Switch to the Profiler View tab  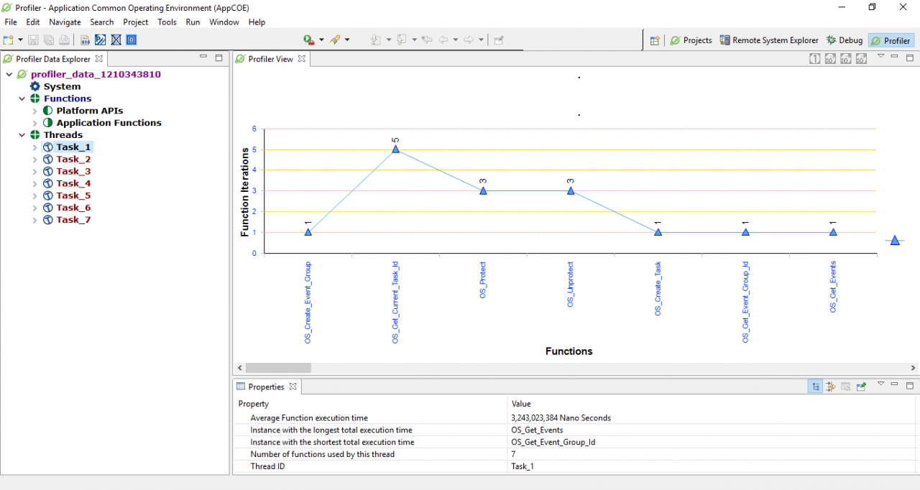[x=270, y=60]
